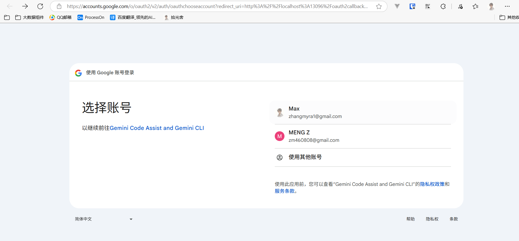Screen dimensions: 519x241
Task: Open the 其他收藏夹 folder on the bookmarks bar
Action: [x=509, y=17]
